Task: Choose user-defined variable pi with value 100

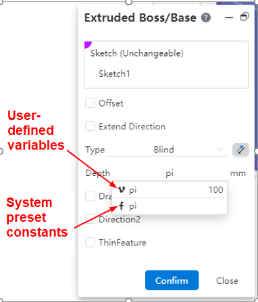Action: click(170, 190)
